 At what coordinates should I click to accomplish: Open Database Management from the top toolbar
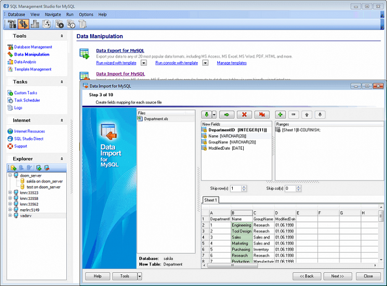click(x=12, y=24)
